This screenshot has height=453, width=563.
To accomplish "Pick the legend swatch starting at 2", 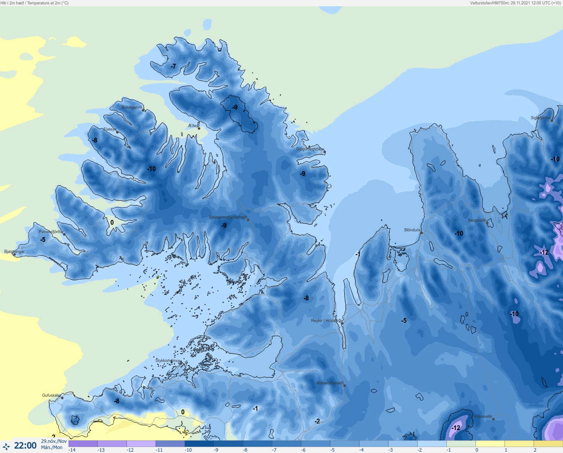I will pos(548,444).
